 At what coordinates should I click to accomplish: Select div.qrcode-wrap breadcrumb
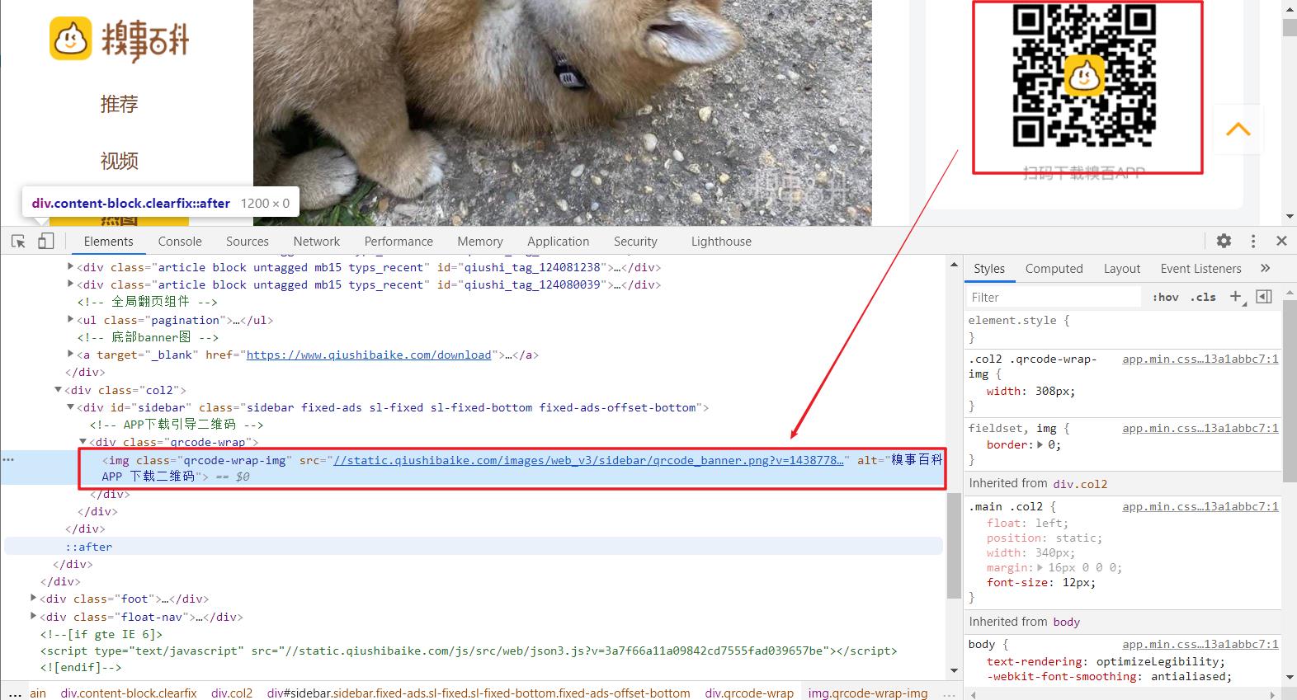click(749, 693)
